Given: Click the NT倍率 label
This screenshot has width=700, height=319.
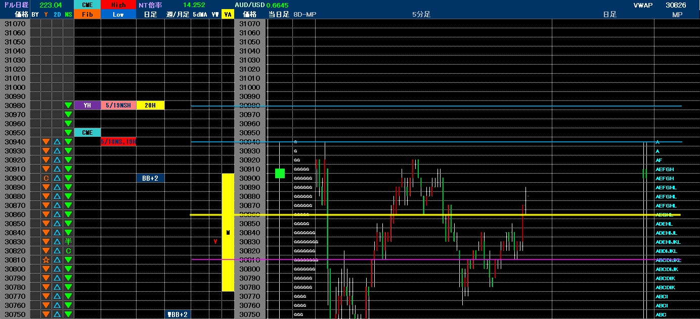Looking at the screenshot, I should [150, 5].
